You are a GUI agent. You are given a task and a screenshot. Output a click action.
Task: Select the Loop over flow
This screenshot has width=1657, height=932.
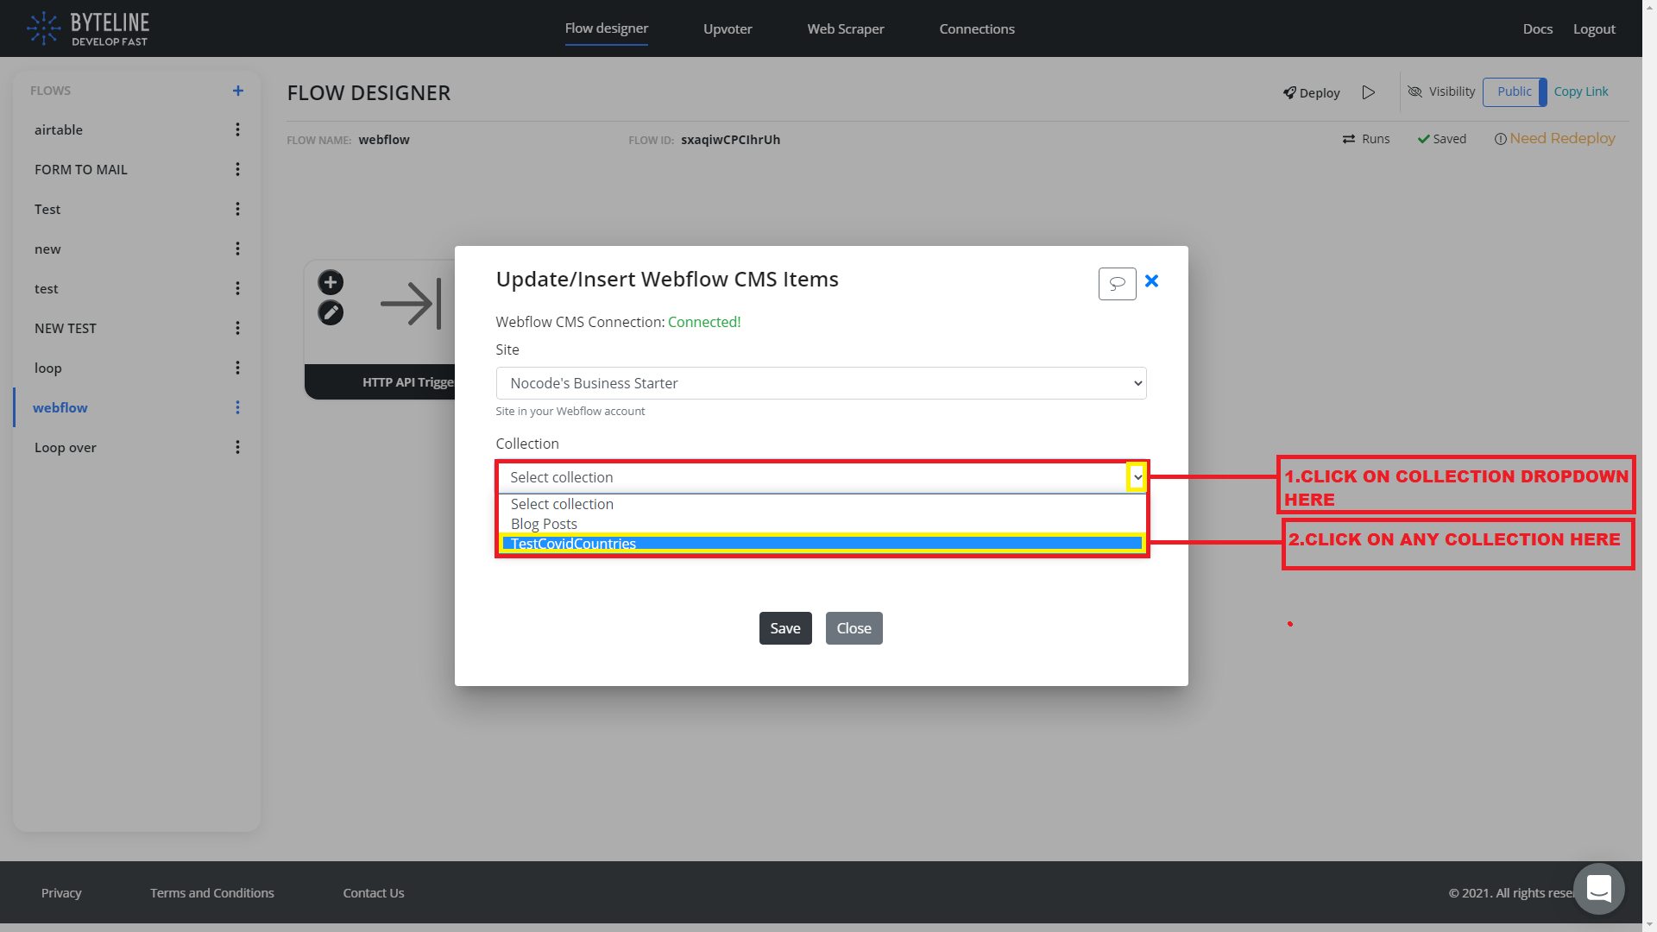coord(66,447)
